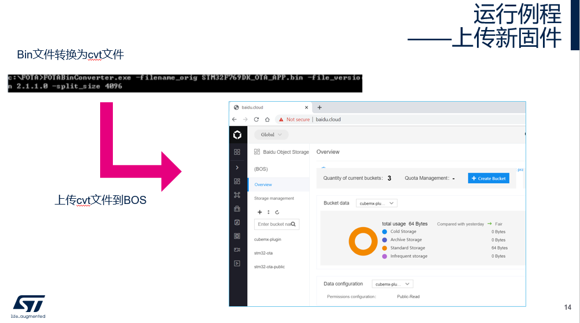Click the bracket-shaped icon in dark sidebar
Screen dimensions: 580x323
[237, 236]
